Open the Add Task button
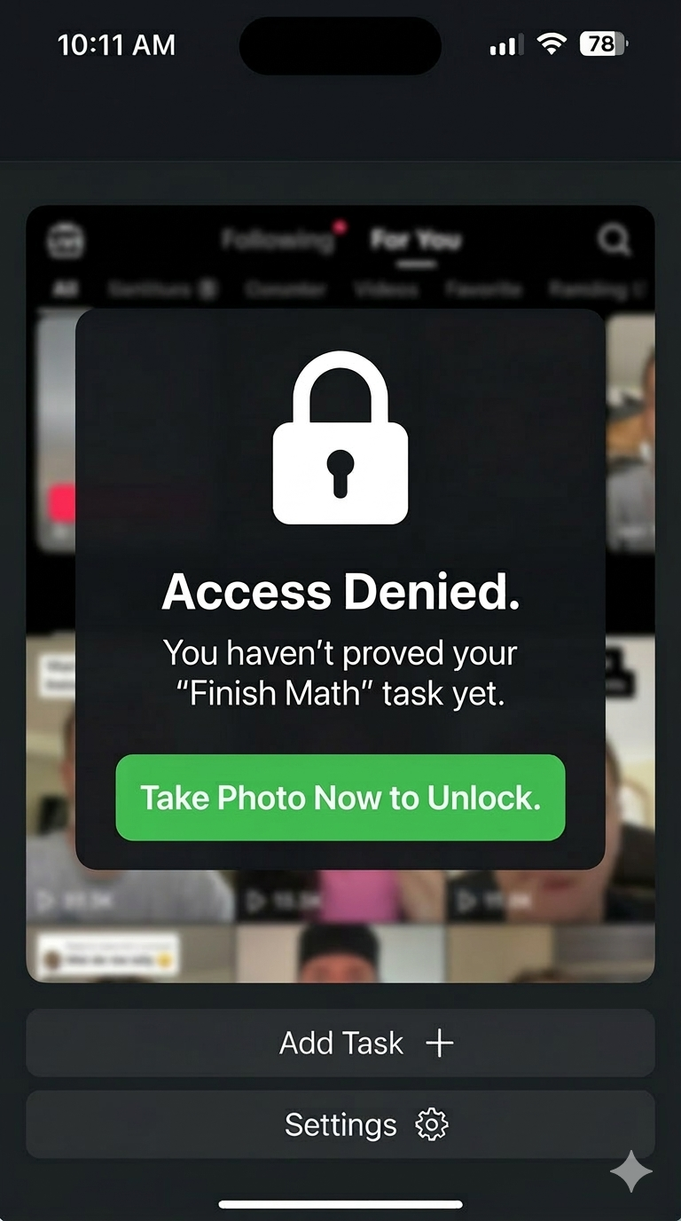 [x=340, y=1043]
